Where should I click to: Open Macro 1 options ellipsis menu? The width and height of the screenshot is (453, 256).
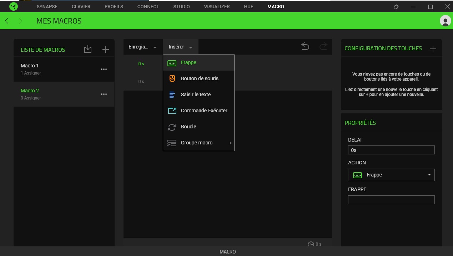(x=104, y=69)
